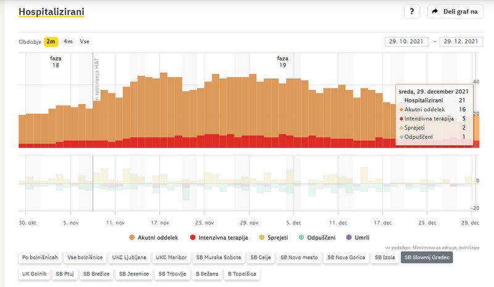
Task: Select the Vse period option
Action: point(85,41)
